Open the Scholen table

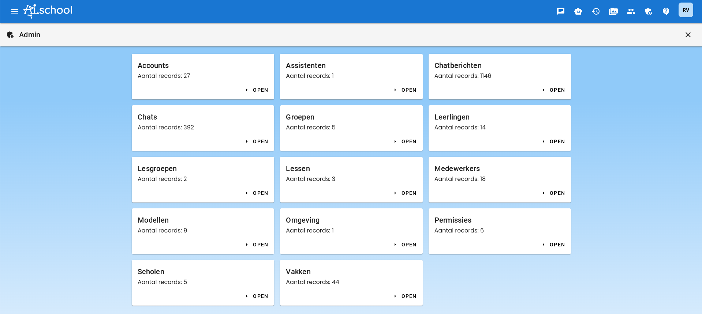click(x=257, y=296)
